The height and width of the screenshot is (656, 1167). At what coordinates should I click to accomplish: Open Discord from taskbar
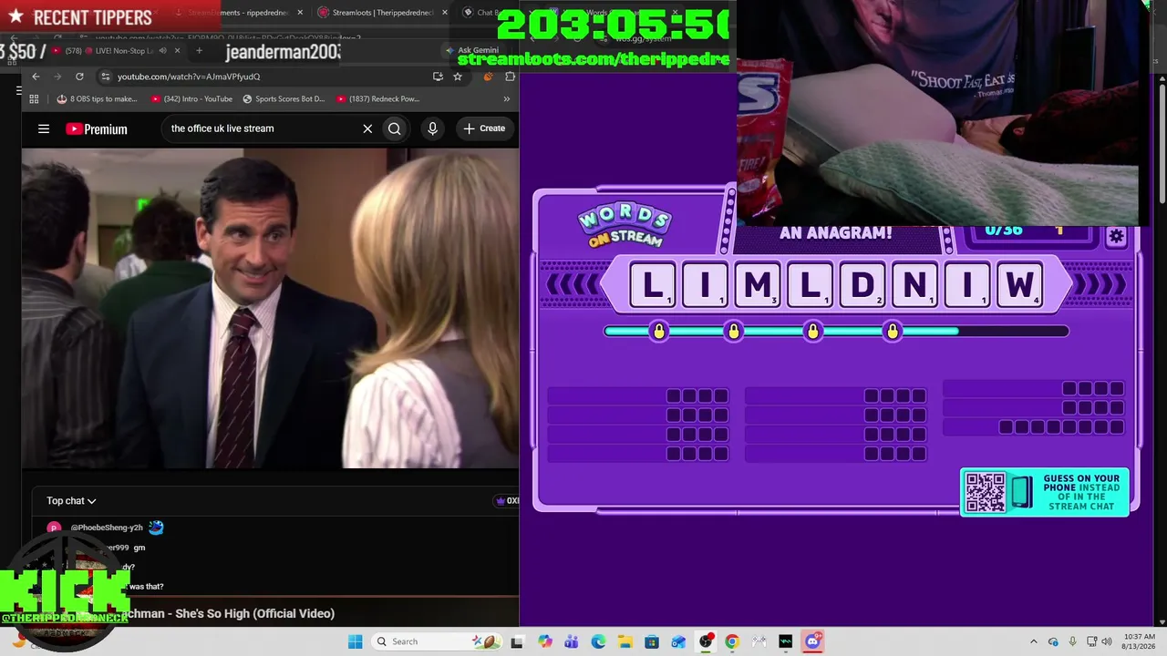point(812,641)
